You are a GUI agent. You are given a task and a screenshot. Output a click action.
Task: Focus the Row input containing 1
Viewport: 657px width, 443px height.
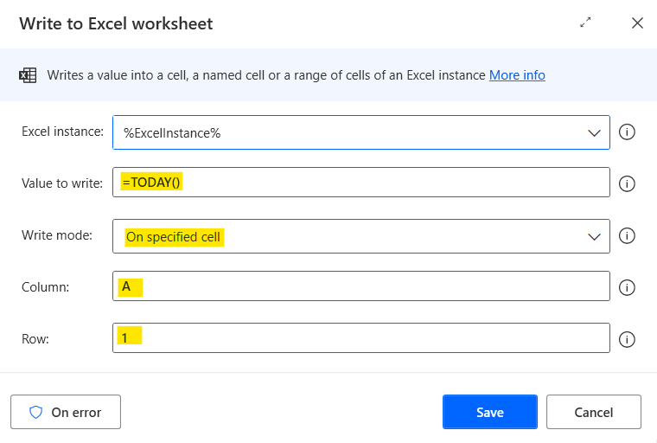click(361, 338)
